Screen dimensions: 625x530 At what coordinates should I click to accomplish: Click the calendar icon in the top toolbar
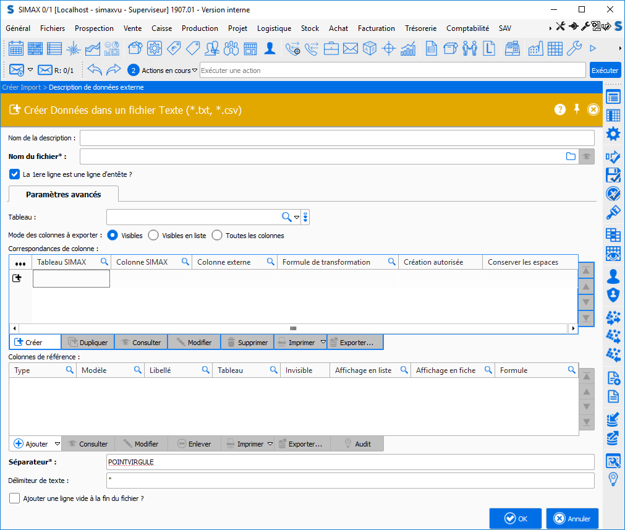(x=16, y=48)
